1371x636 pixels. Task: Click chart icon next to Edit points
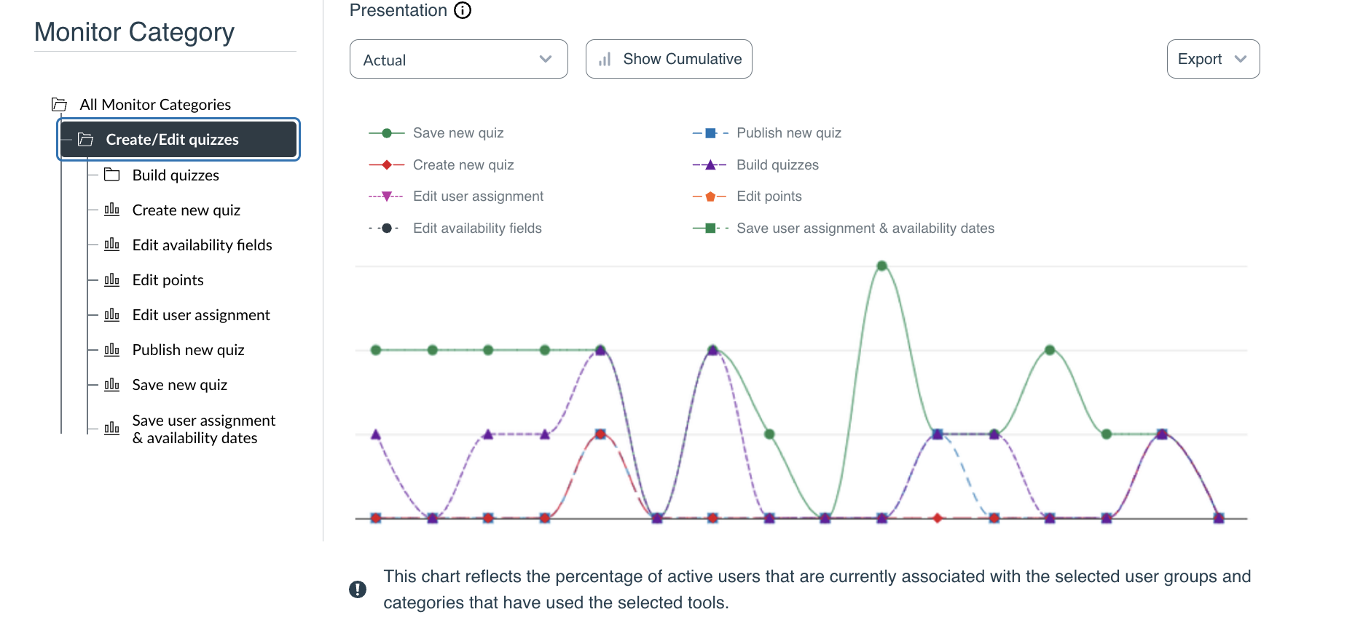tap(111, 279)
